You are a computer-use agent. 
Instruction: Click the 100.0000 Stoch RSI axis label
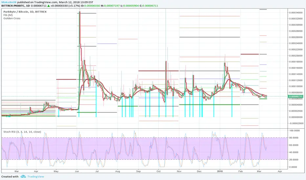294,131
